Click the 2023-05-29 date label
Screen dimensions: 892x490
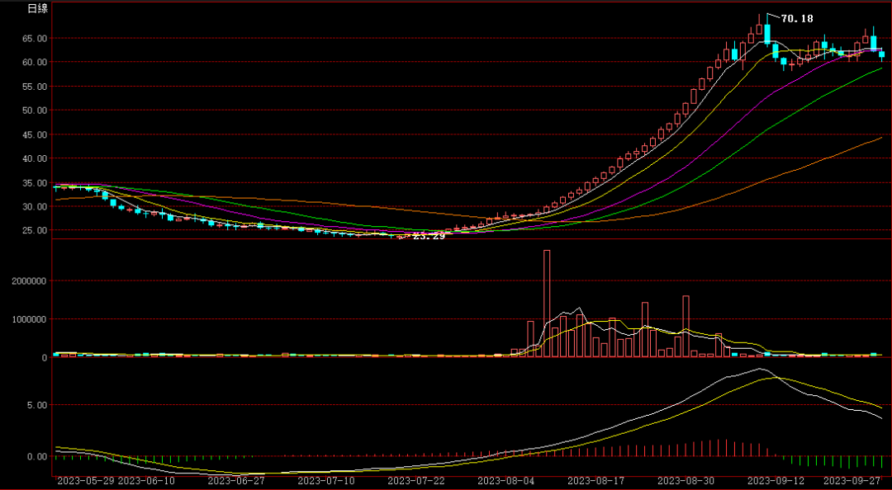click(x=86, y=480)
